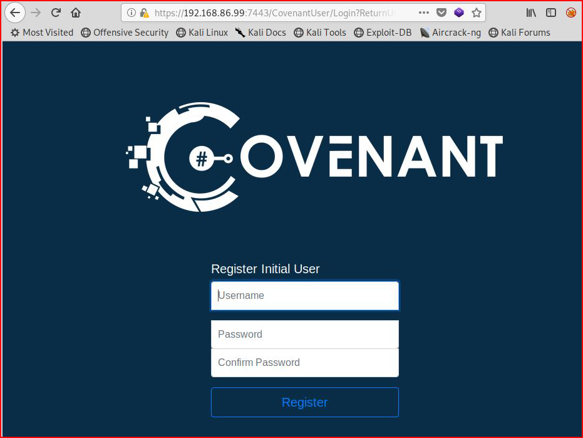The width and height of the screenshot is (583, 438).
Task: Open the Kali Tools bookmark
Action: point(320,33)
